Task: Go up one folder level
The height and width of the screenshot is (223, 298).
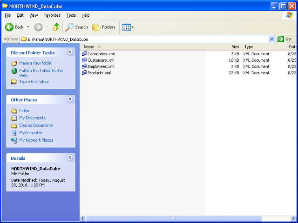Action: point(56,27)
